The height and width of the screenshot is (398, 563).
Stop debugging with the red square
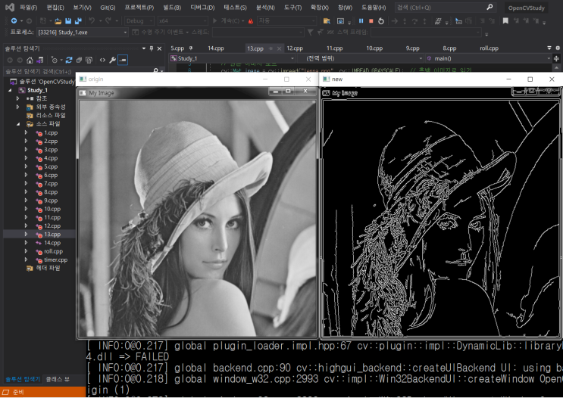371,20
